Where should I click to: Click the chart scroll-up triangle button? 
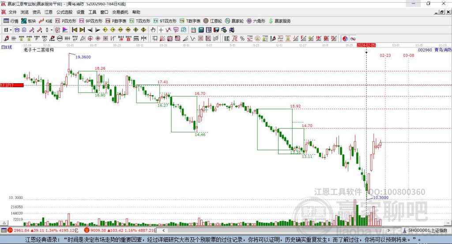pyautogui.click(x=4, y=223)
